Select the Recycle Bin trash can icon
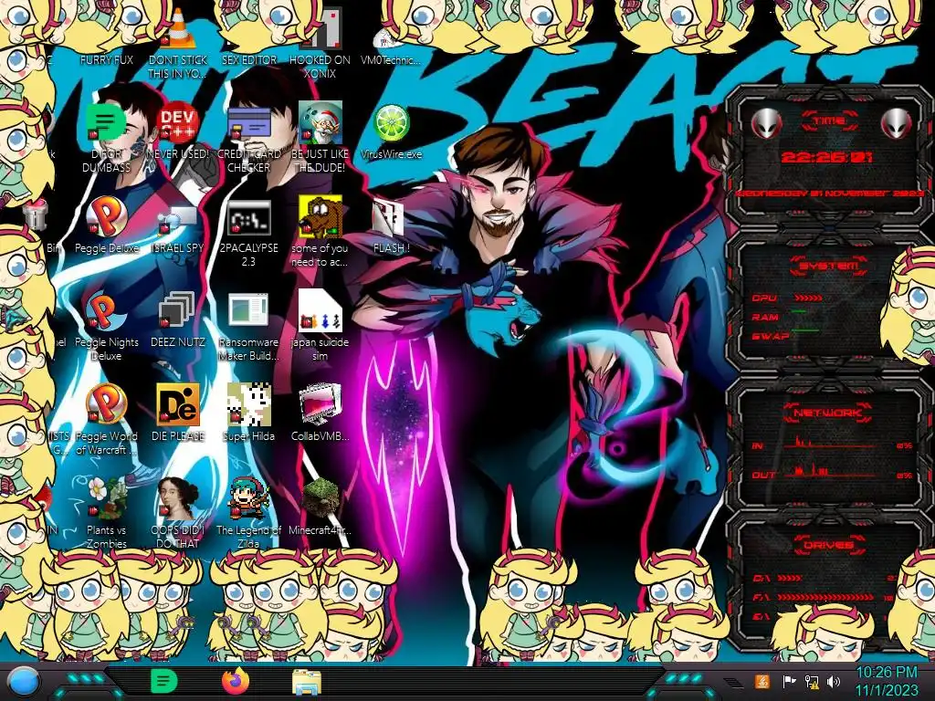This screenshot has width=935, height=701. click(x=36, y=214)
